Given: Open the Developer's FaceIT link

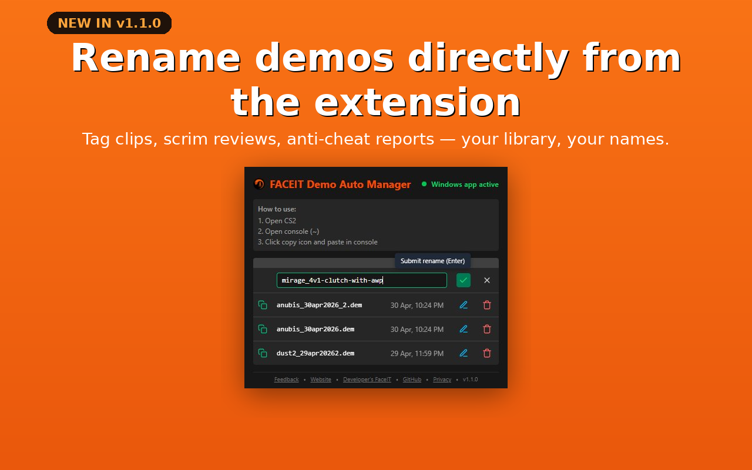Looking at the screenshot, I should pos(367,380).
